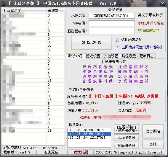Image resolution: width=168 pixels, height=157 pixels.
Task: Select server 119.135.185.50:27018
Action: pyautogui.click(x=89, y=130)
